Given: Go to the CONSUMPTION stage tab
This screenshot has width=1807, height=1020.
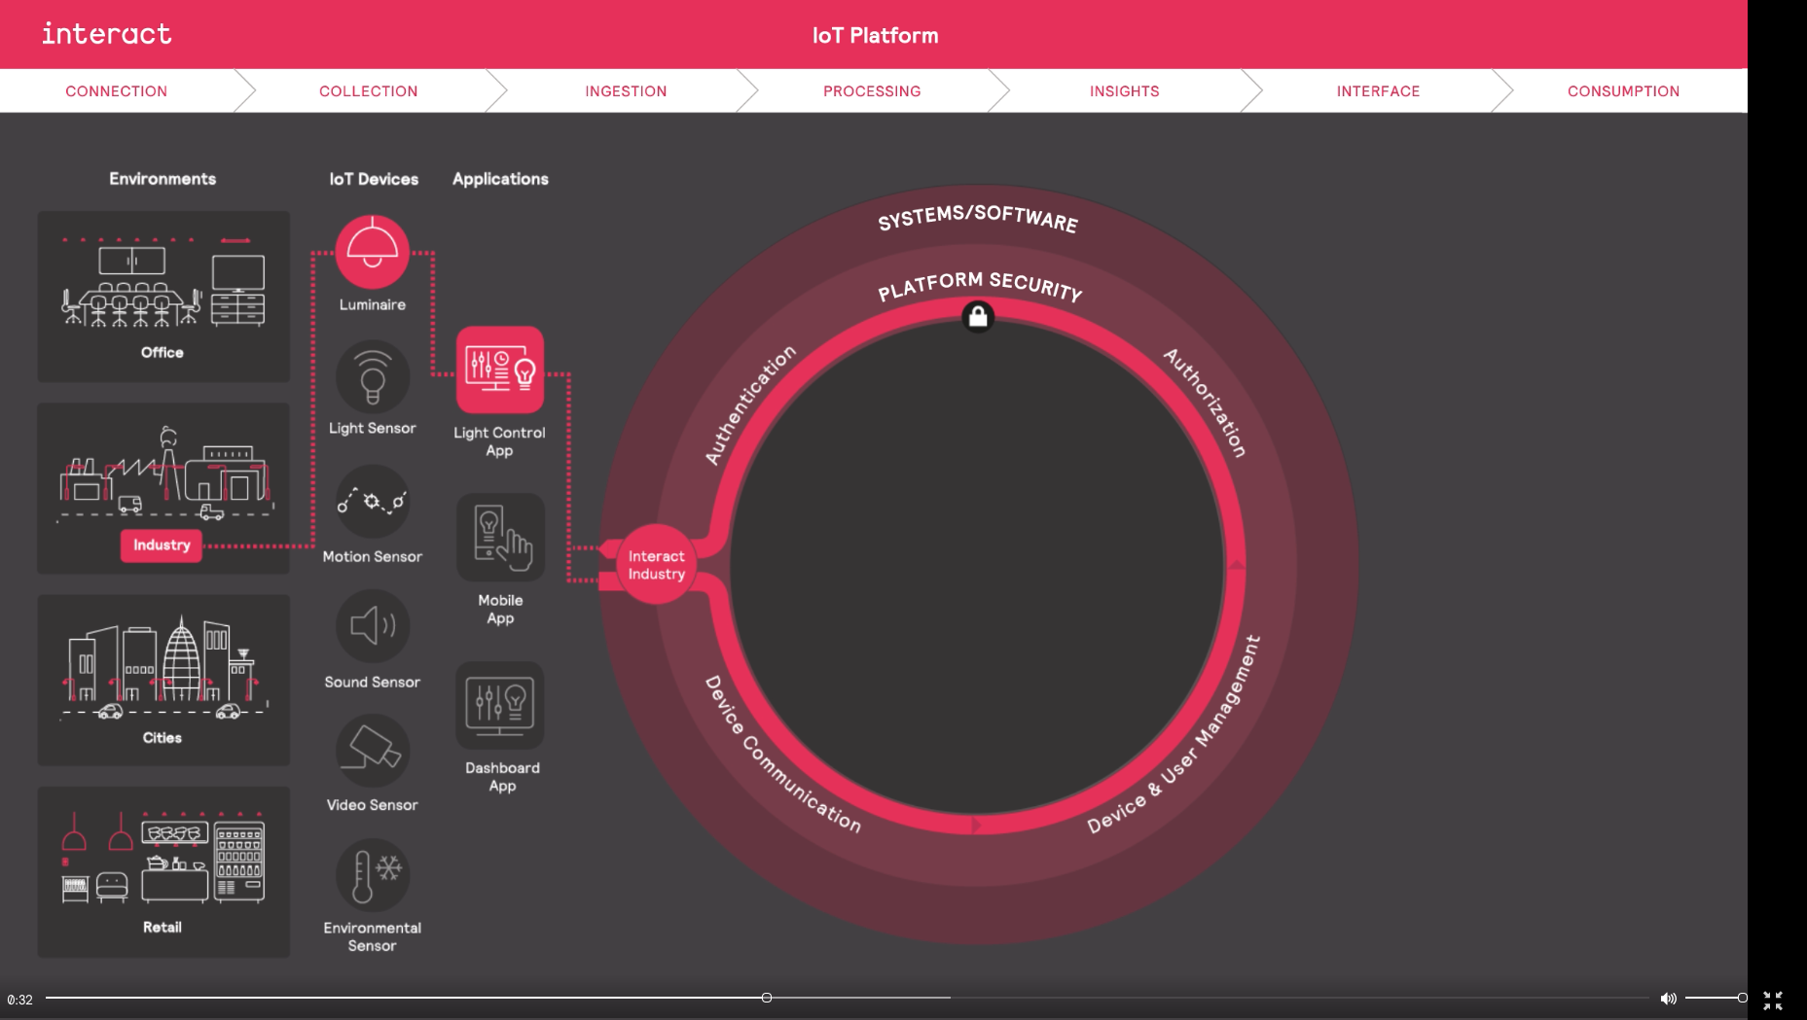Looking at the screenshot, I should tap(1623, 91).
